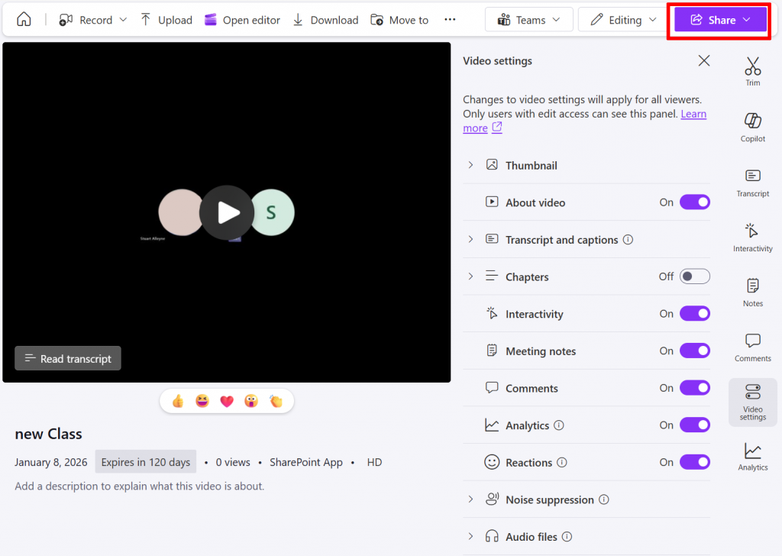The image size is (782, 556).
Task: Open the Share dropdown
Action: tap(720, 20)
